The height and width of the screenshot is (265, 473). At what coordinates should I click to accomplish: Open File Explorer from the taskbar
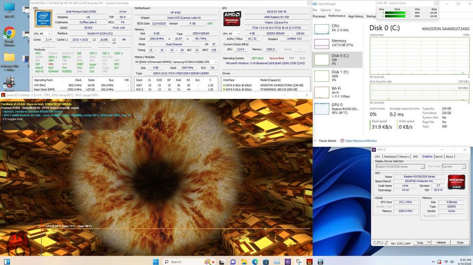244,262
